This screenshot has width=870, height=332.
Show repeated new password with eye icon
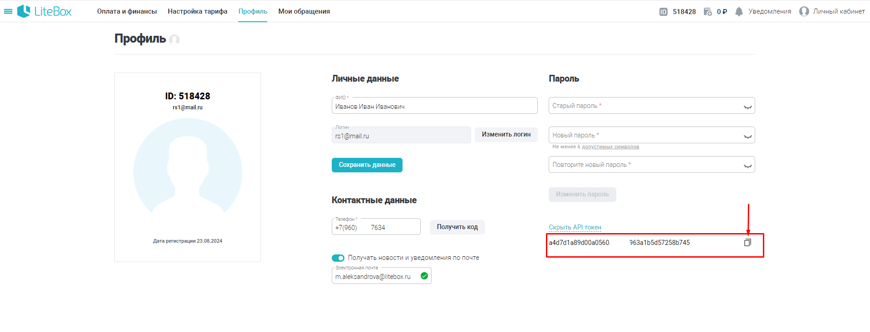point(747,166)
